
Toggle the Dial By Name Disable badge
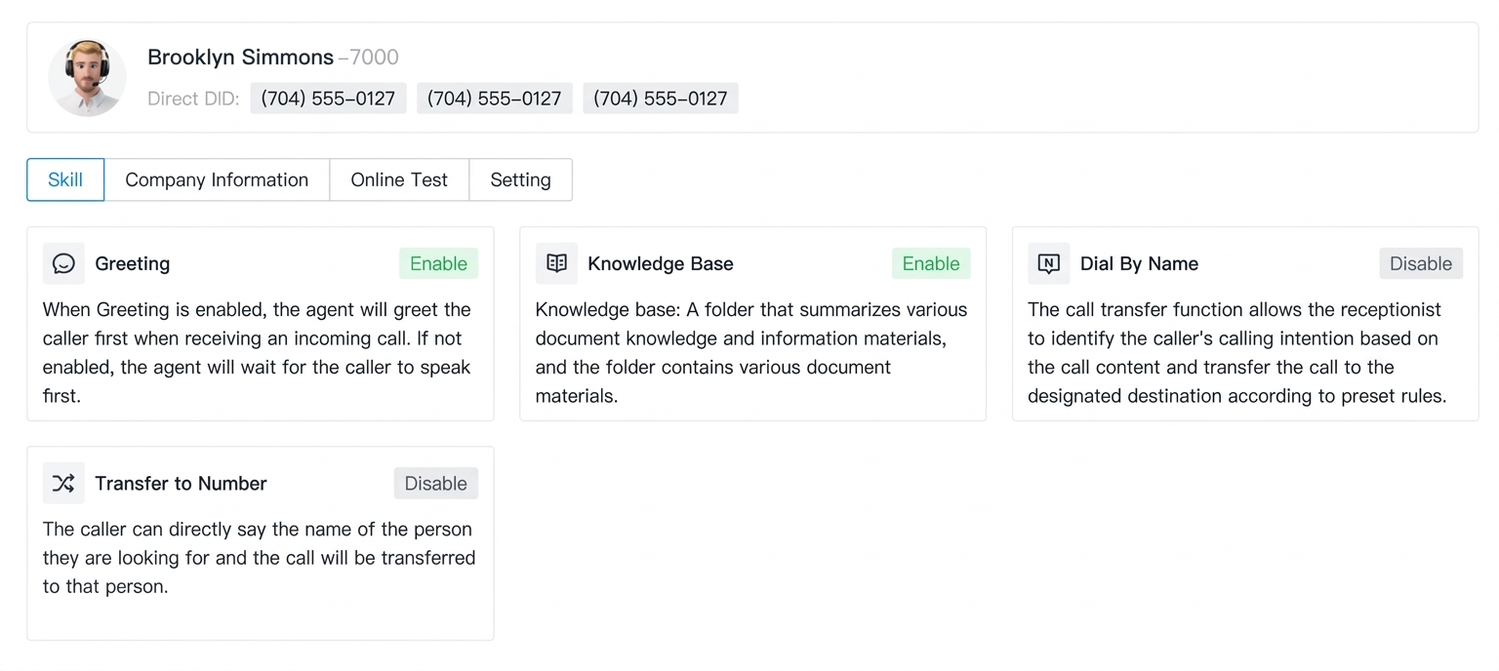1420,263
